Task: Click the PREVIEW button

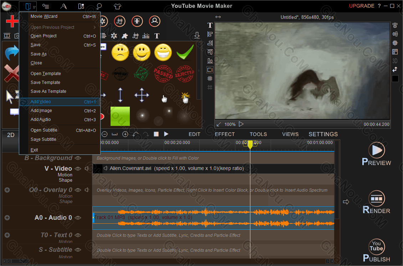Action: click(x=377, y=154)
